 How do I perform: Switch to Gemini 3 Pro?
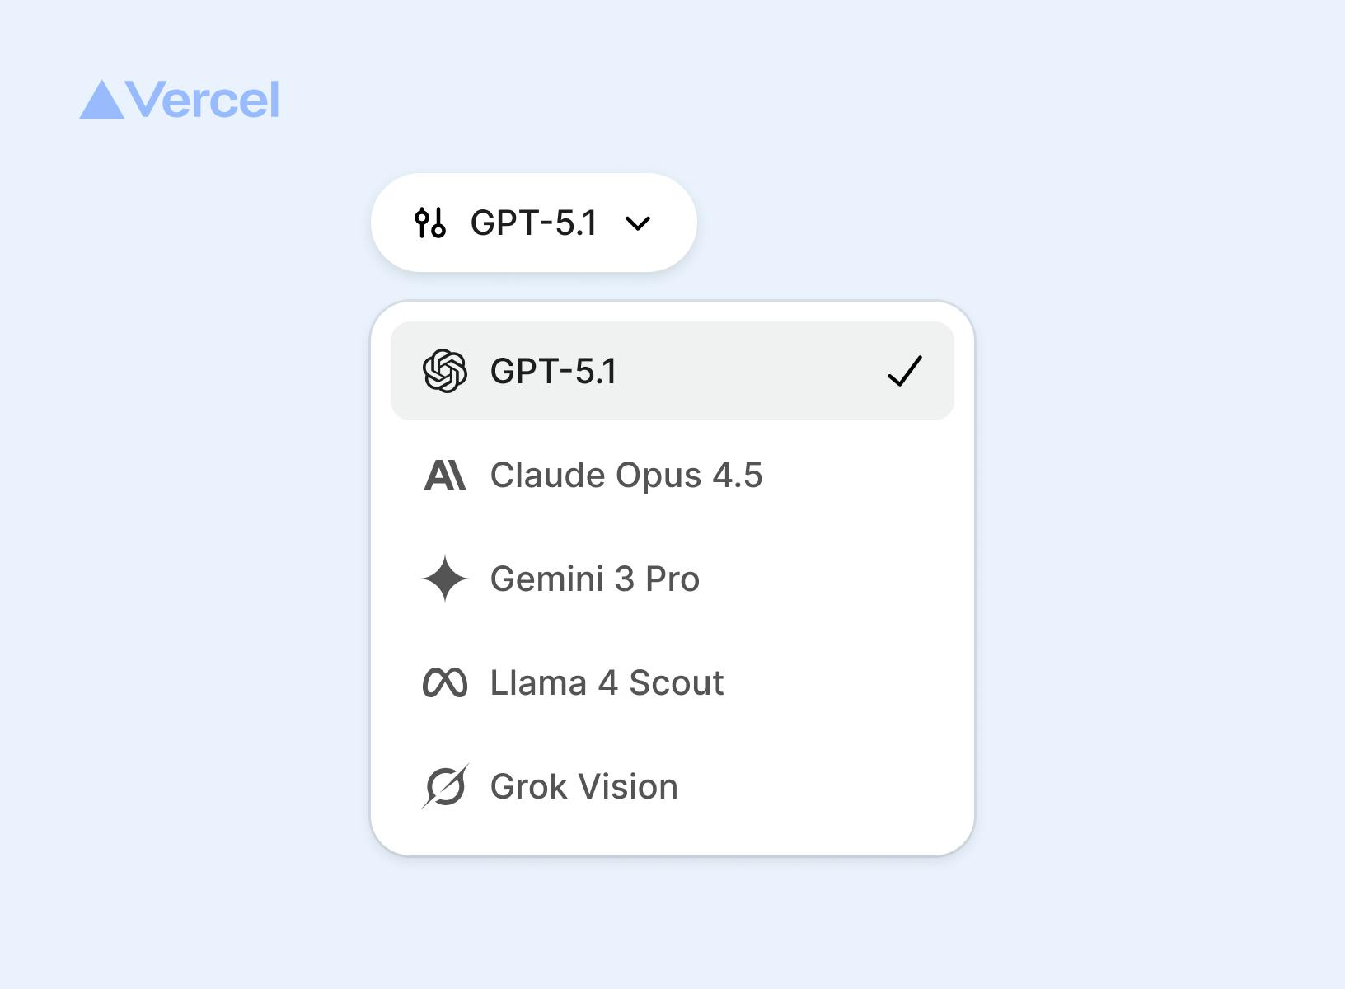click(x=594, y=579)
